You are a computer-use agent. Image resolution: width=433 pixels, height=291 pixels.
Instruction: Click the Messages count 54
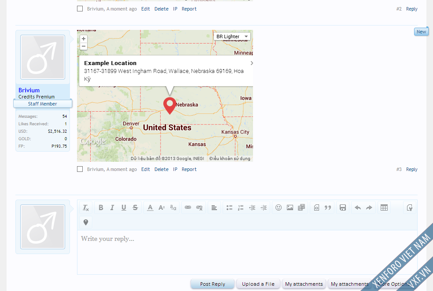click(65, 116)
